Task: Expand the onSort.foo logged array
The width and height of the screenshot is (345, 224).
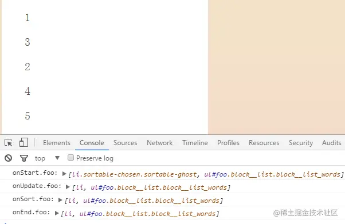Action: [60, 200]
